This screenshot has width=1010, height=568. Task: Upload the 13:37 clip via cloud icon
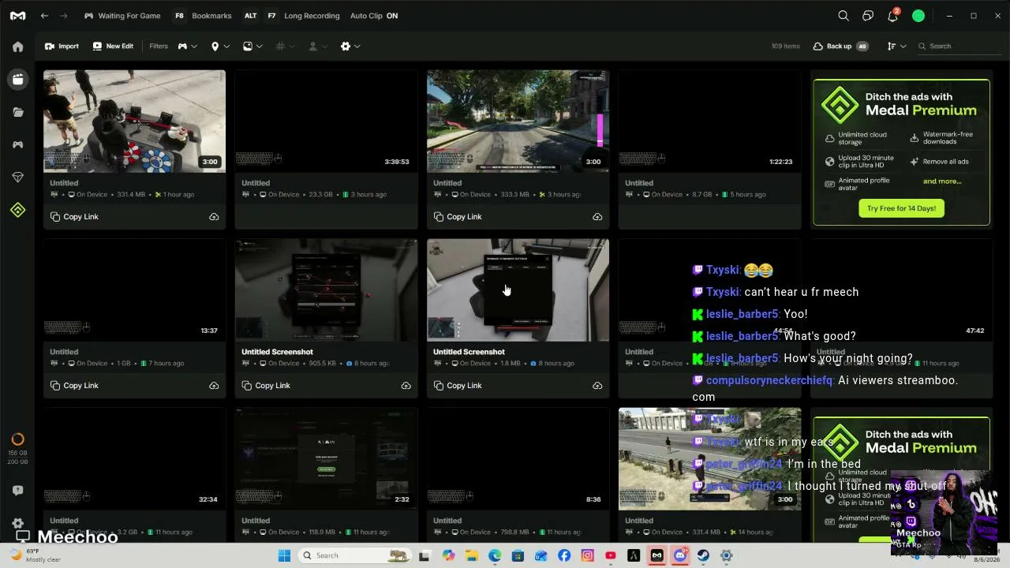coord(214,386)
